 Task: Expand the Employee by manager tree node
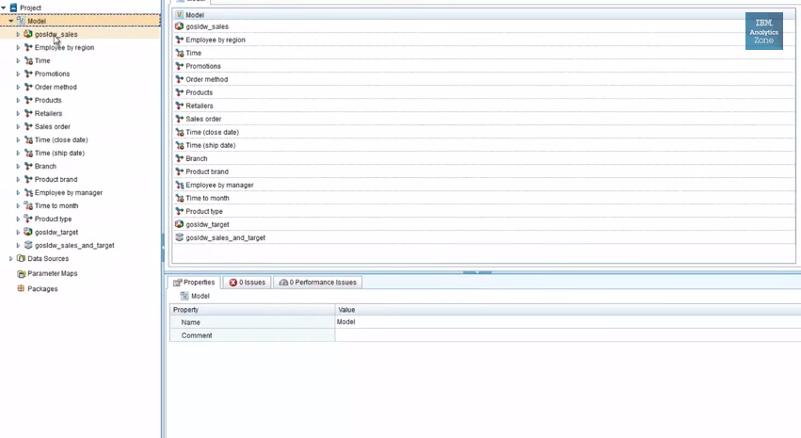(18, 193)
